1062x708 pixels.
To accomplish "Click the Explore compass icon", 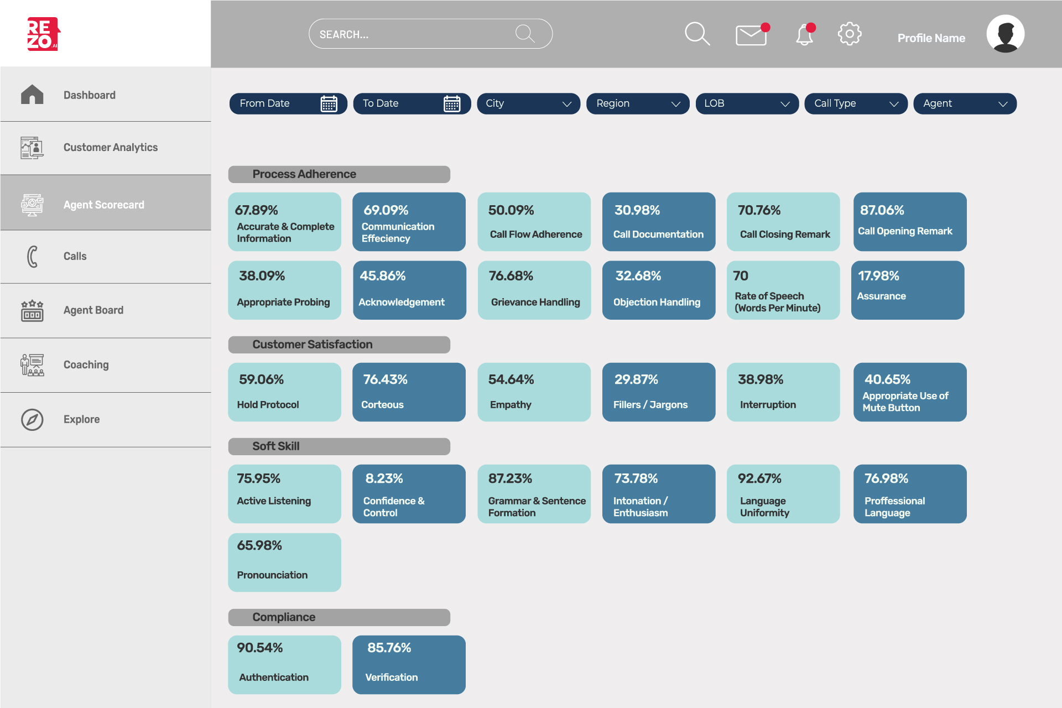I will pos(32,419).
